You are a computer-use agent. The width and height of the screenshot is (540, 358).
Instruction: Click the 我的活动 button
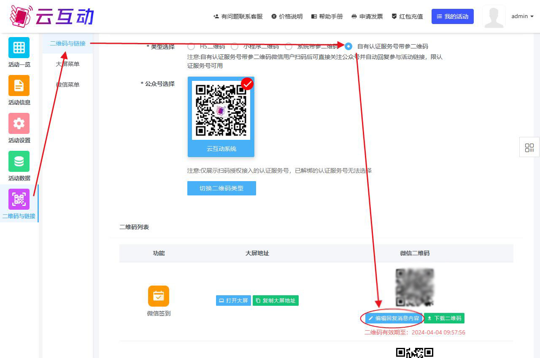pyautogui.click(x=453, y=16)
